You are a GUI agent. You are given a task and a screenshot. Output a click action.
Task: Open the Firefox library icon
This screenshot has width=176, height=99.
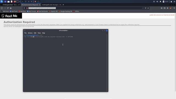click(162, 8)
